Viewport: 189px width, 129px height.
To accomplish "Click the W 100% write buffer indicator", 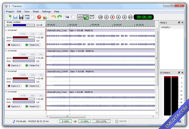I will pyautogui.click(x=84, y=121).
